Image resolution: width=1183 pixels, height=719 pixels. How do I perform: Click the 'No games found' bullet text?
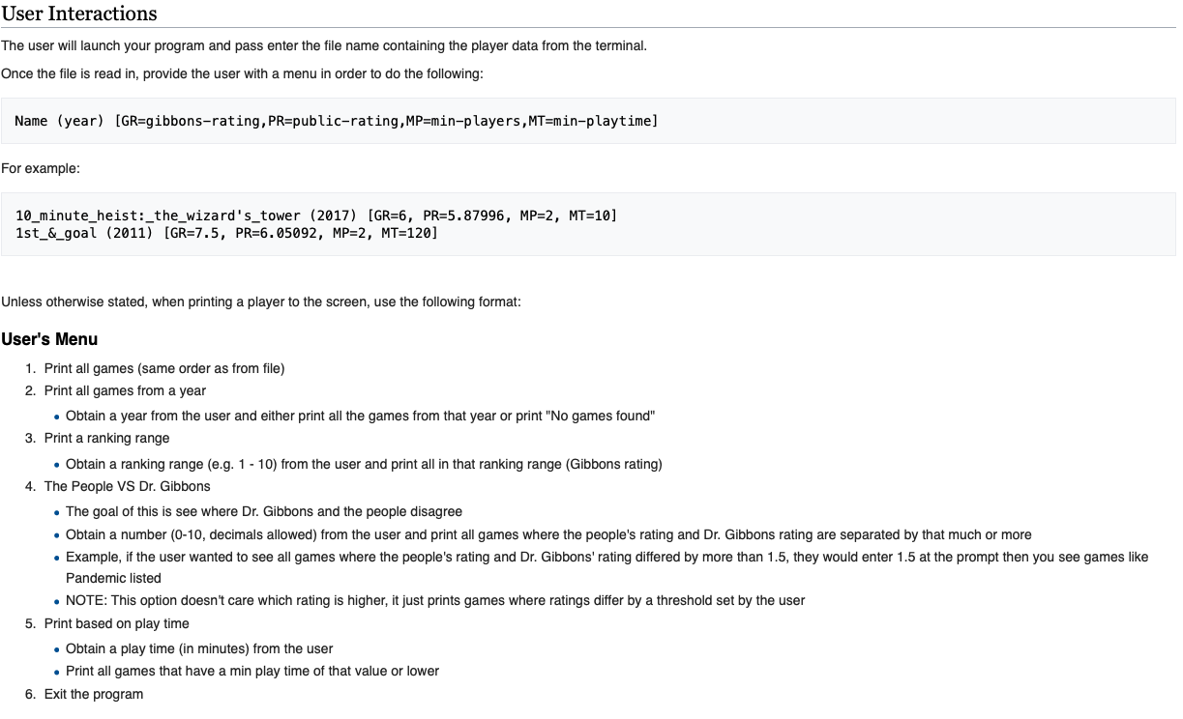click(x=361, y=416)
